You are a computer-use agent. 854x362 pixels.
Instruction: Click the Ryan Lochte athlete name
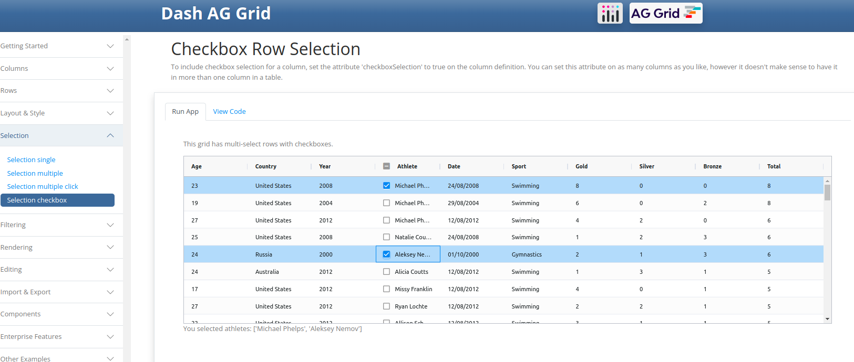[411, 306]
